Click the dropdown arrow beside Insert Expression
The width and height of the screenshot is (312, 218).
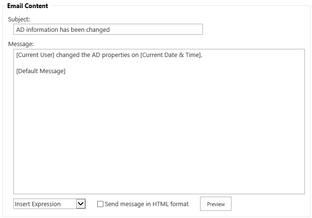coord(81,204)
